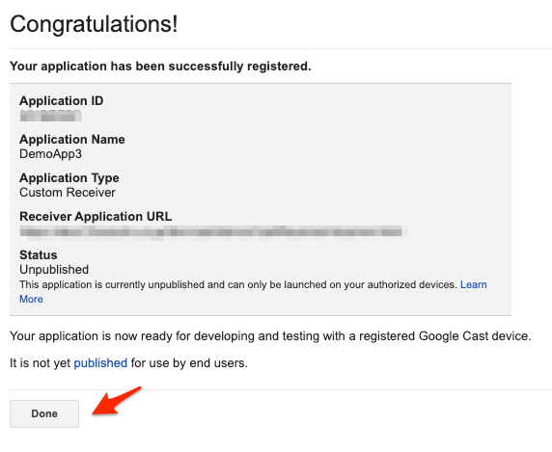Screen dimensions: 552x452
Task: Open the Learn More link
Action: (x=474, y=284)
